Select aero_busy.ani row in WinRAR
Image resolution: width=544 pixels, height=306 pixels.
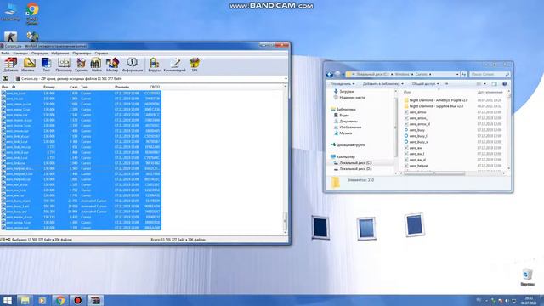click(81, 212)
